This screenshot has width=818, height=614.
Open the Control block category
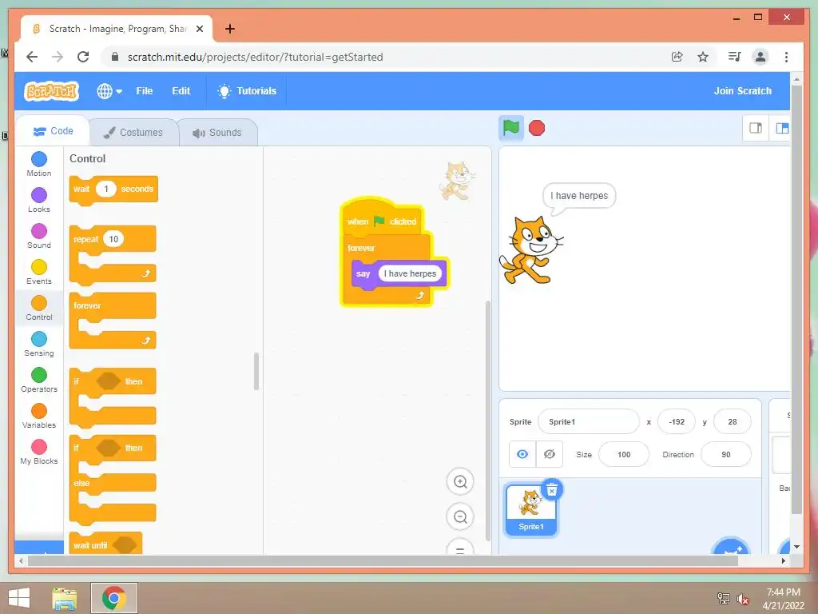pyautogui.click(x=39, y=308)
